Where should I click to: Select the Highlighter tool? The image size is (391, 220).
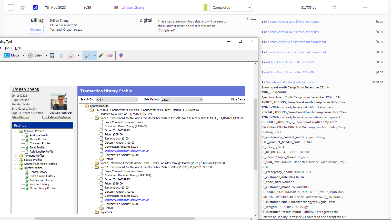(101, 55)
